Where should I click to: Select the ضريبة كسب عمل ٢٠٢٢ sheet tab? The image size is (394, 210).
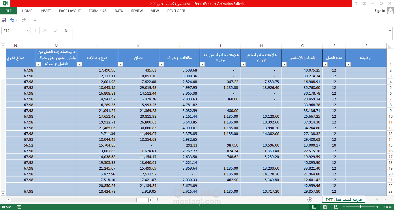(344, 199)
